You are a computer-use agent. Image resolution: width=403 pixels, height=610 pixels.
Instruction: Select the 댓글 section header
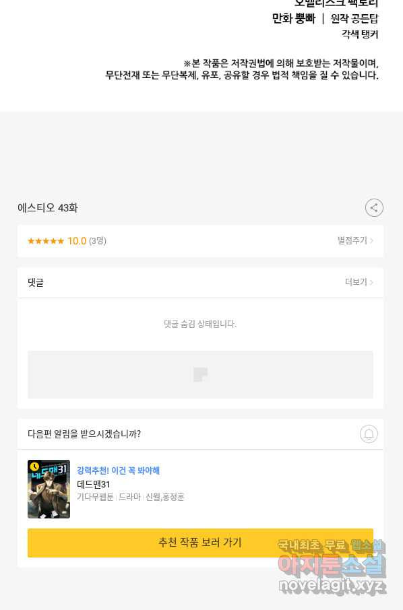36,282
